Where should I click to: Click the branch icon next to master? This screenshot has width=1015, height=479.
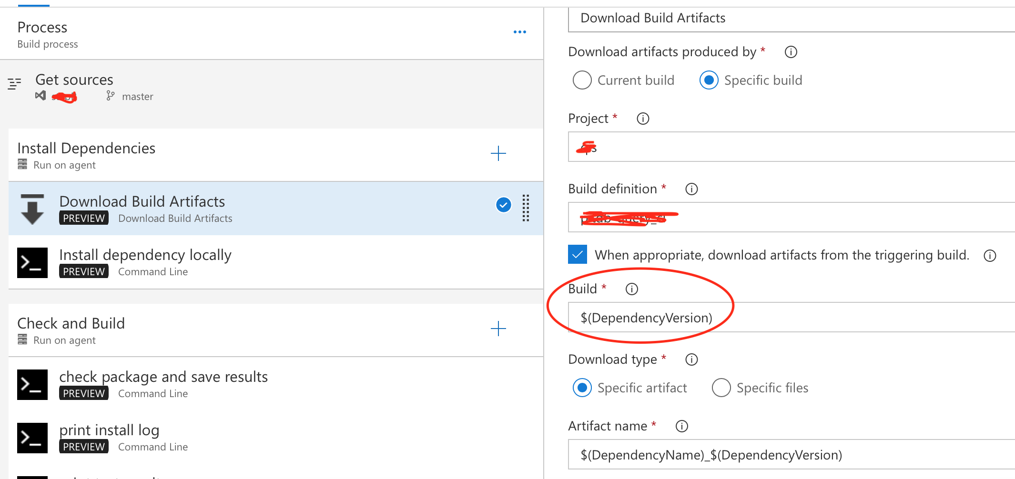(x=110, y=96)
